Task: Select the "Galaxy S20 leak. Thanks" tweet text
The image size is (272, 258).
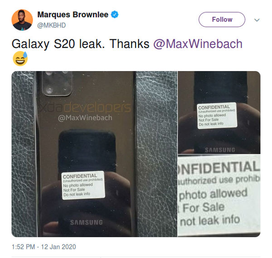Action: click(80, 44)
